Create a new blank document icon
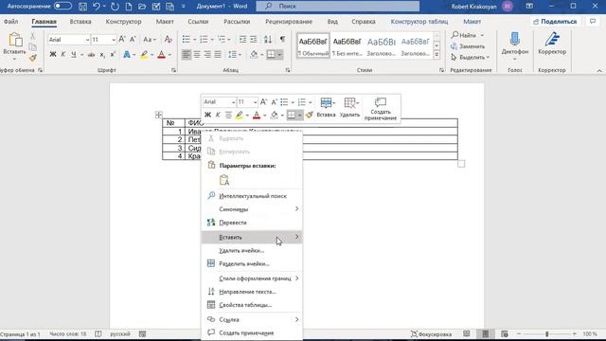This screenshot has width=606, height=341. pos(129,7)
